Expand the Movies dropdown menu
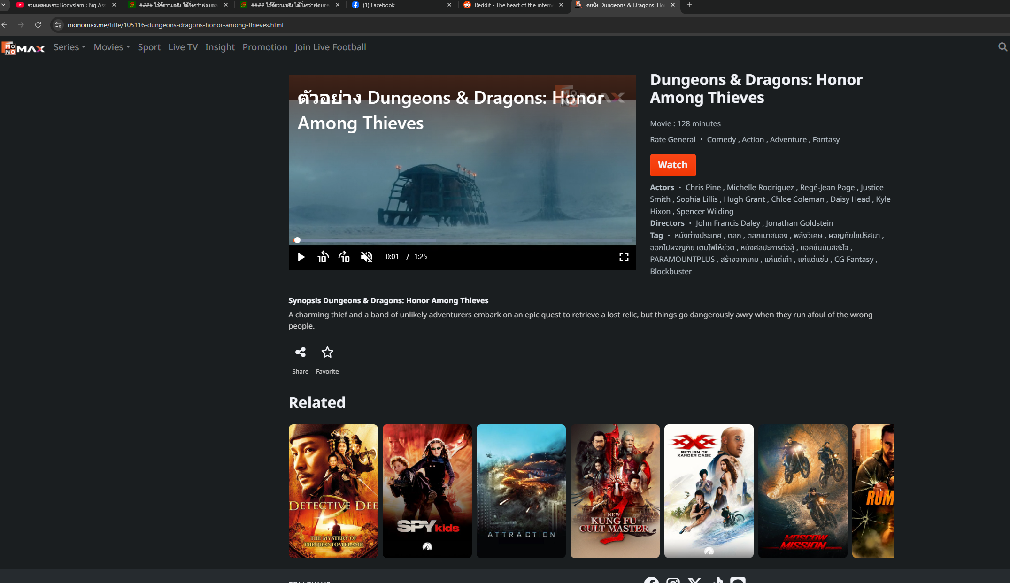This screenshot has width=1010, height=583. coord(112,47)
